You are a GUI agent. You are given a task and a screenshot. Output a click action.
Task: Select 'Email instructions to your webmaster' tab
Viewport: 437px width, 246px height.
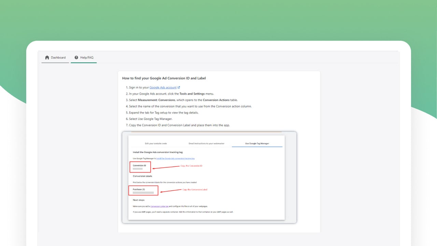(x=207, y=143)
